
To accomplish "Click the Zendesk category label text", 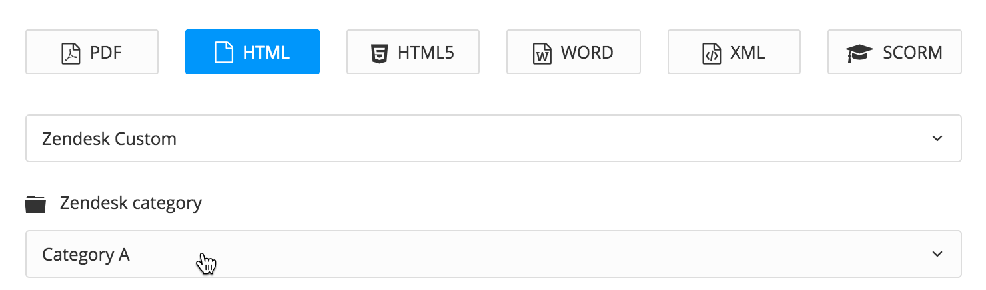I will pyautogui.click(x=131, y=203).
